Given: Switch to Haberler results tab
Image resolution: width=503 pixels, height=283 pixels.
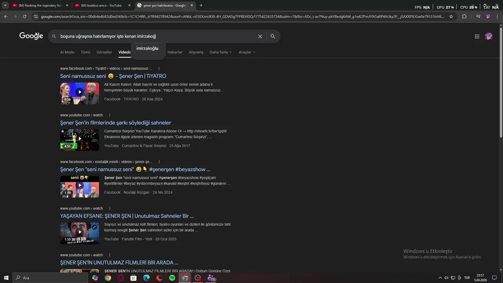Looking at the screenshot, I should click(x=175, y=52).
